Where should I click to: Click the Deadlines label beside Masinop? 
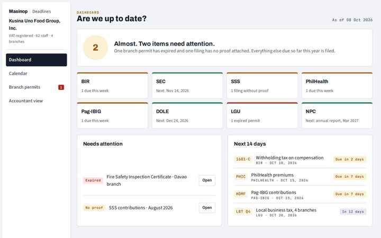[42, 12]
